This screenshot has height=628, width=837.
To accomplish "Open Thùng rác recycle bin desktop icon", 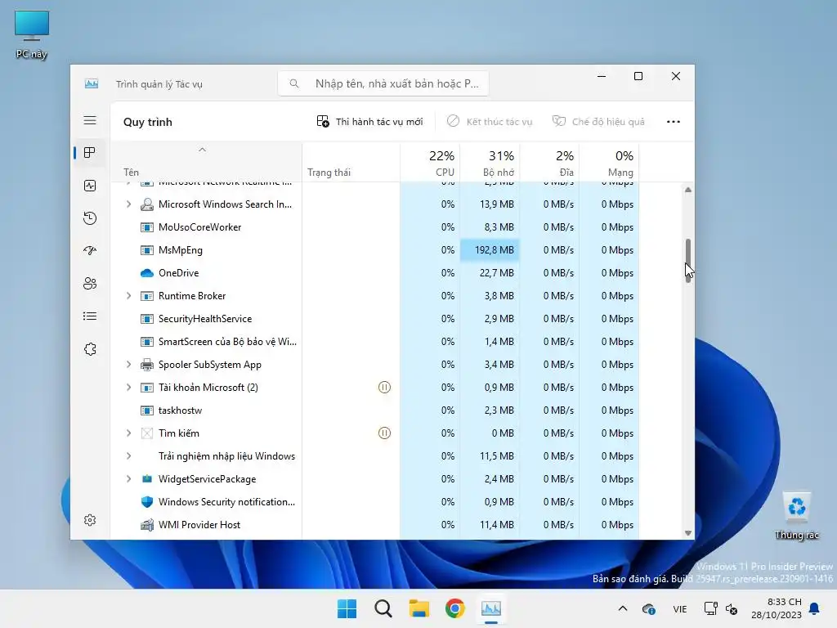I will coord(796,517).
